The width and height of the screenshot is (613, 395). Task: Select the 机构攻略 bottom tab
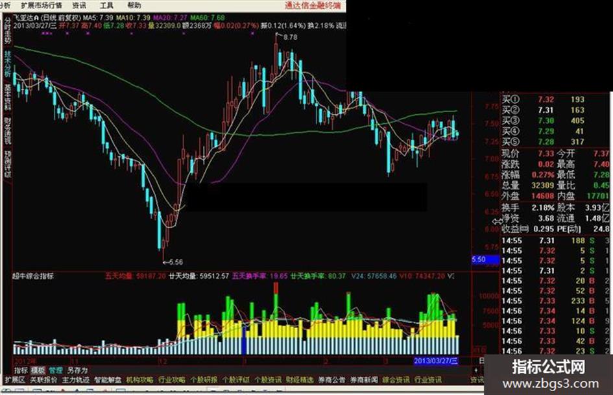[139, 379]
